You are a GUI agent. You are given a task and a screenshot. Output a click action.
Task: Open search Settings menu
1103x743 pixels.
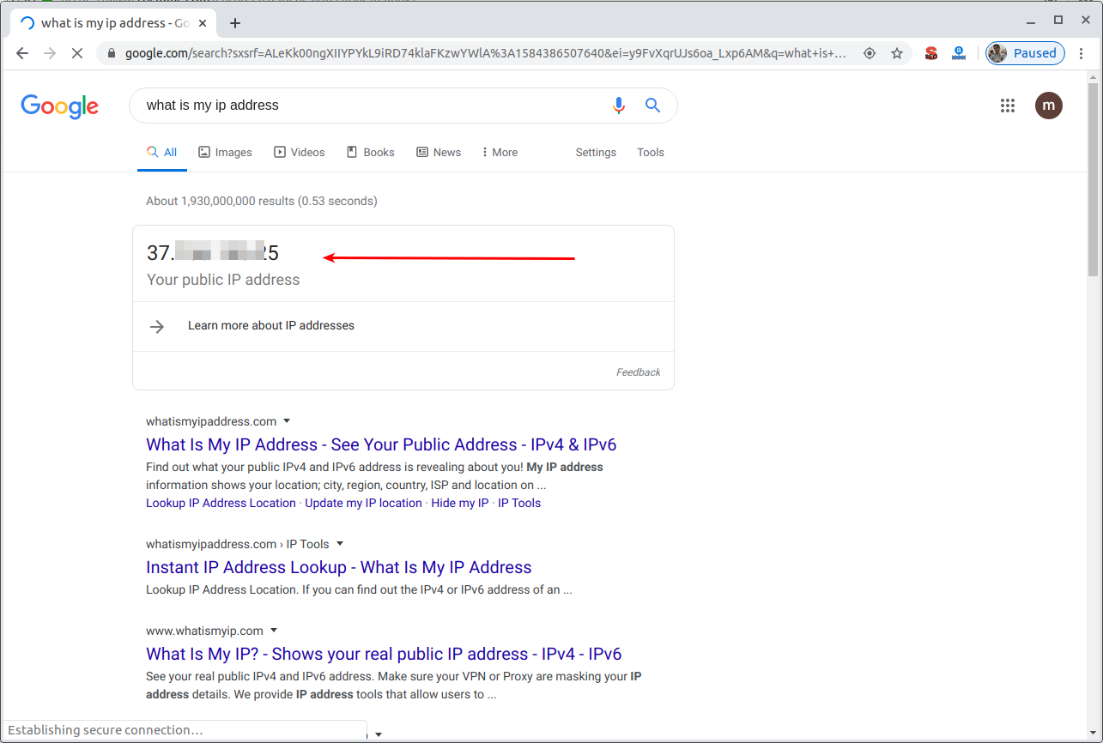point(596,153)
